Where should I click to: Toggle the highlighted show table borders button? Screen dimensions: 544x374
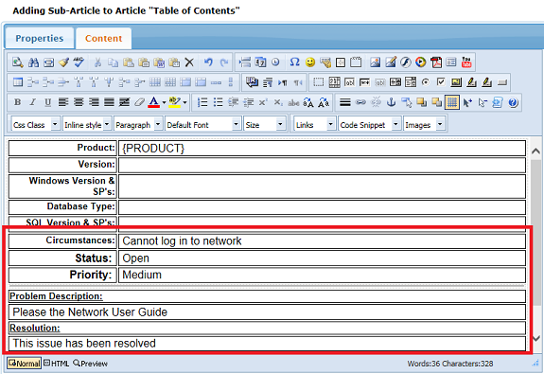point(451,102)
